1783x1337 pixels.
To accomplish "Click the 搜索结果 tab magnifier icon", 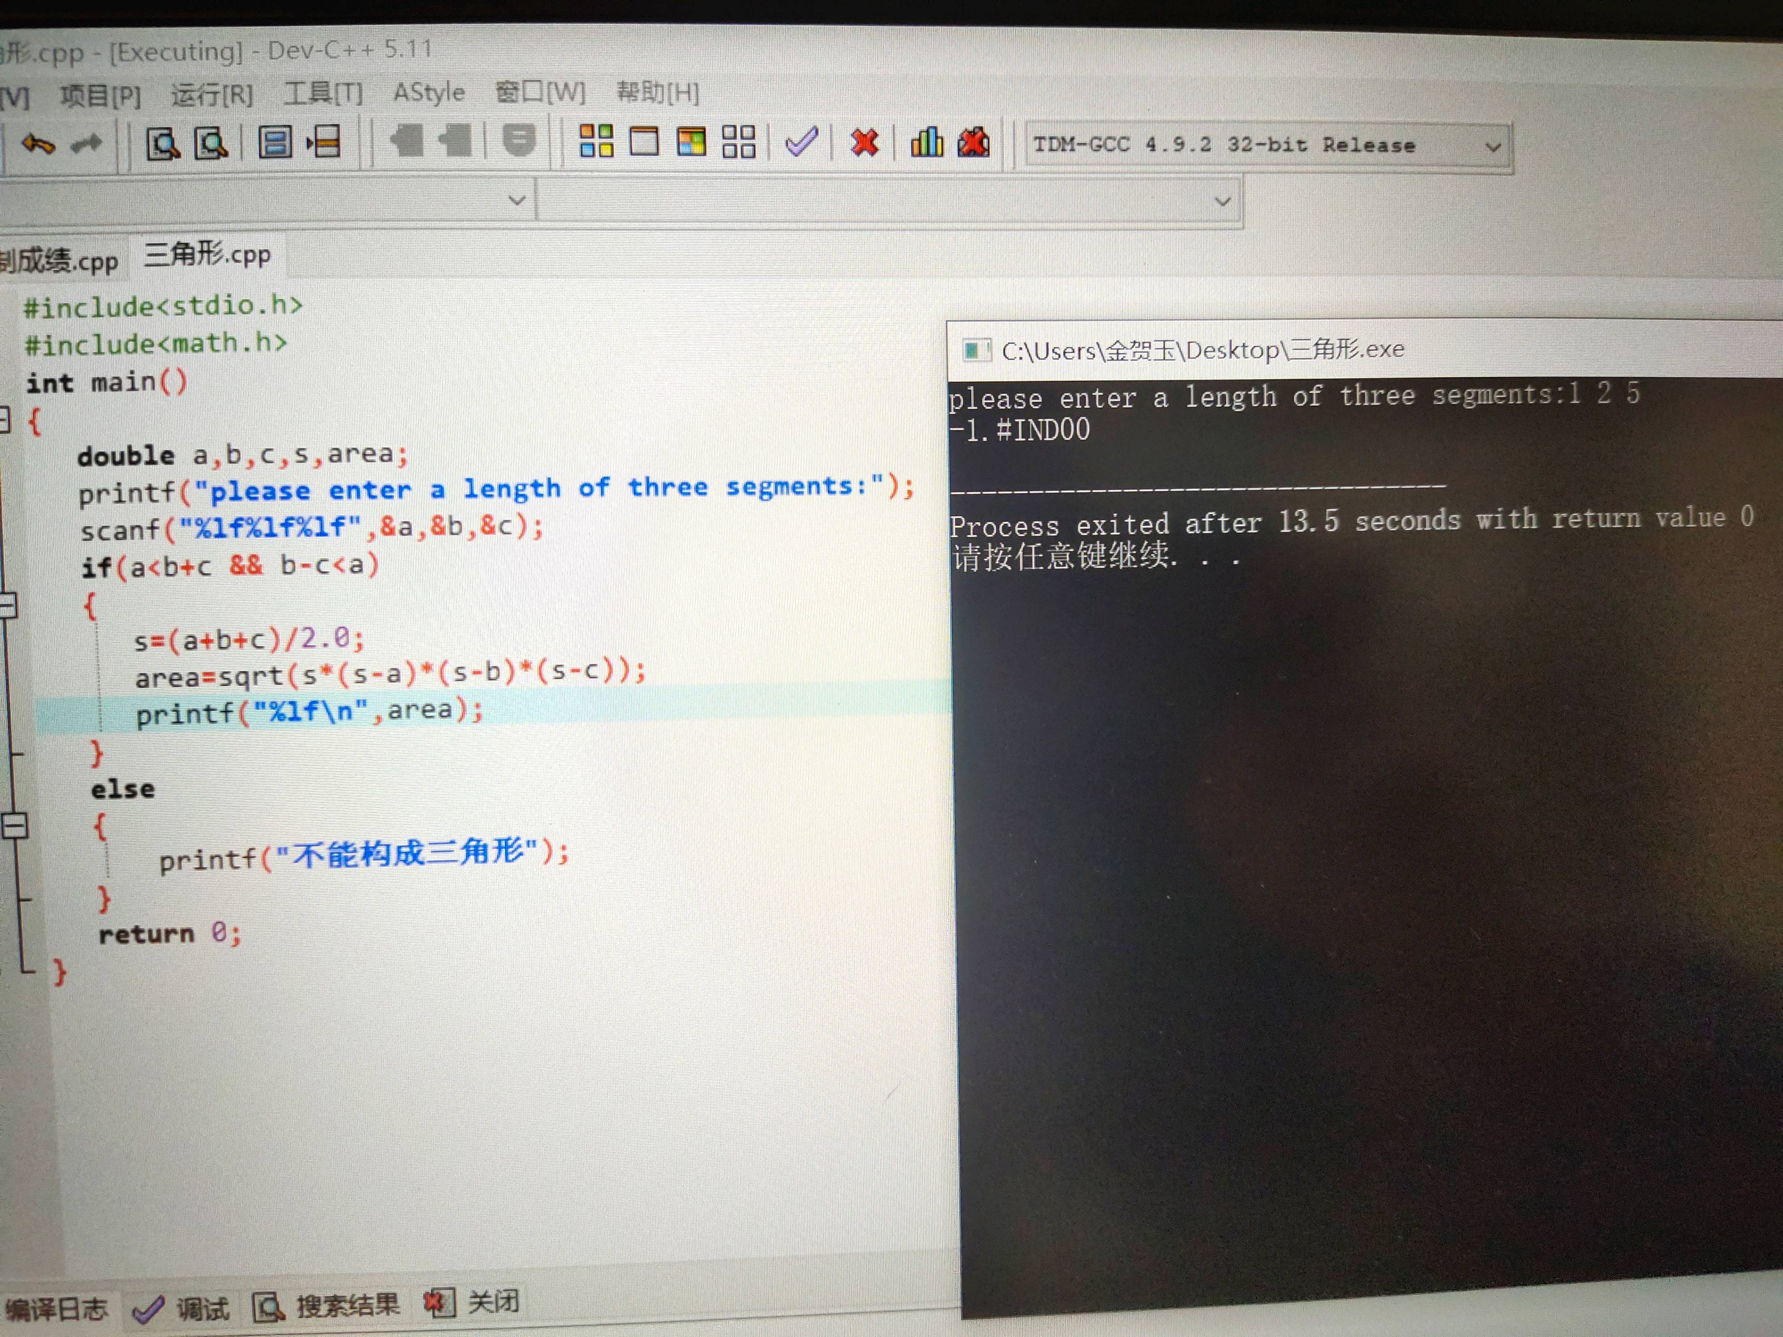I will click(x=268, y=1306).
